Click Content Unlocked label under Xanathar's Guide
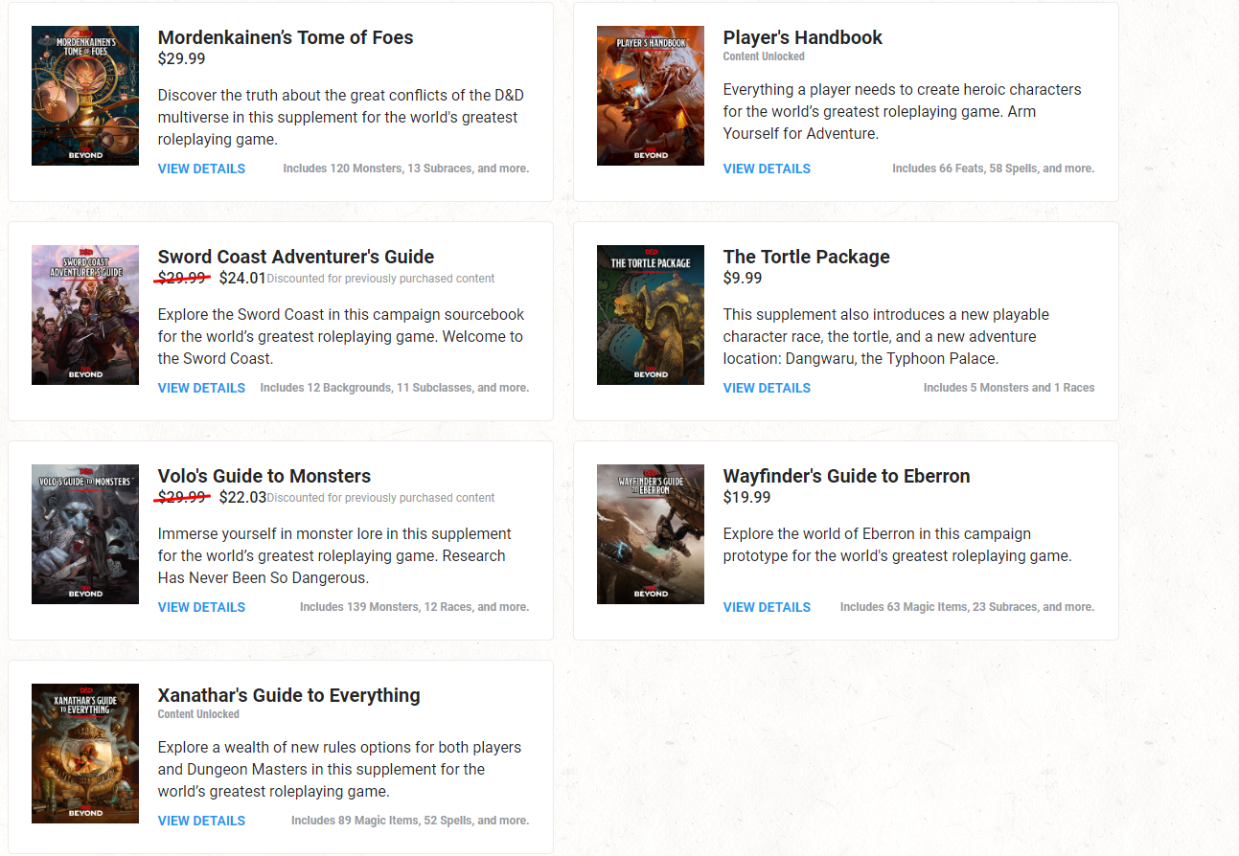The image size is (1239, 856). click(198, 714)
